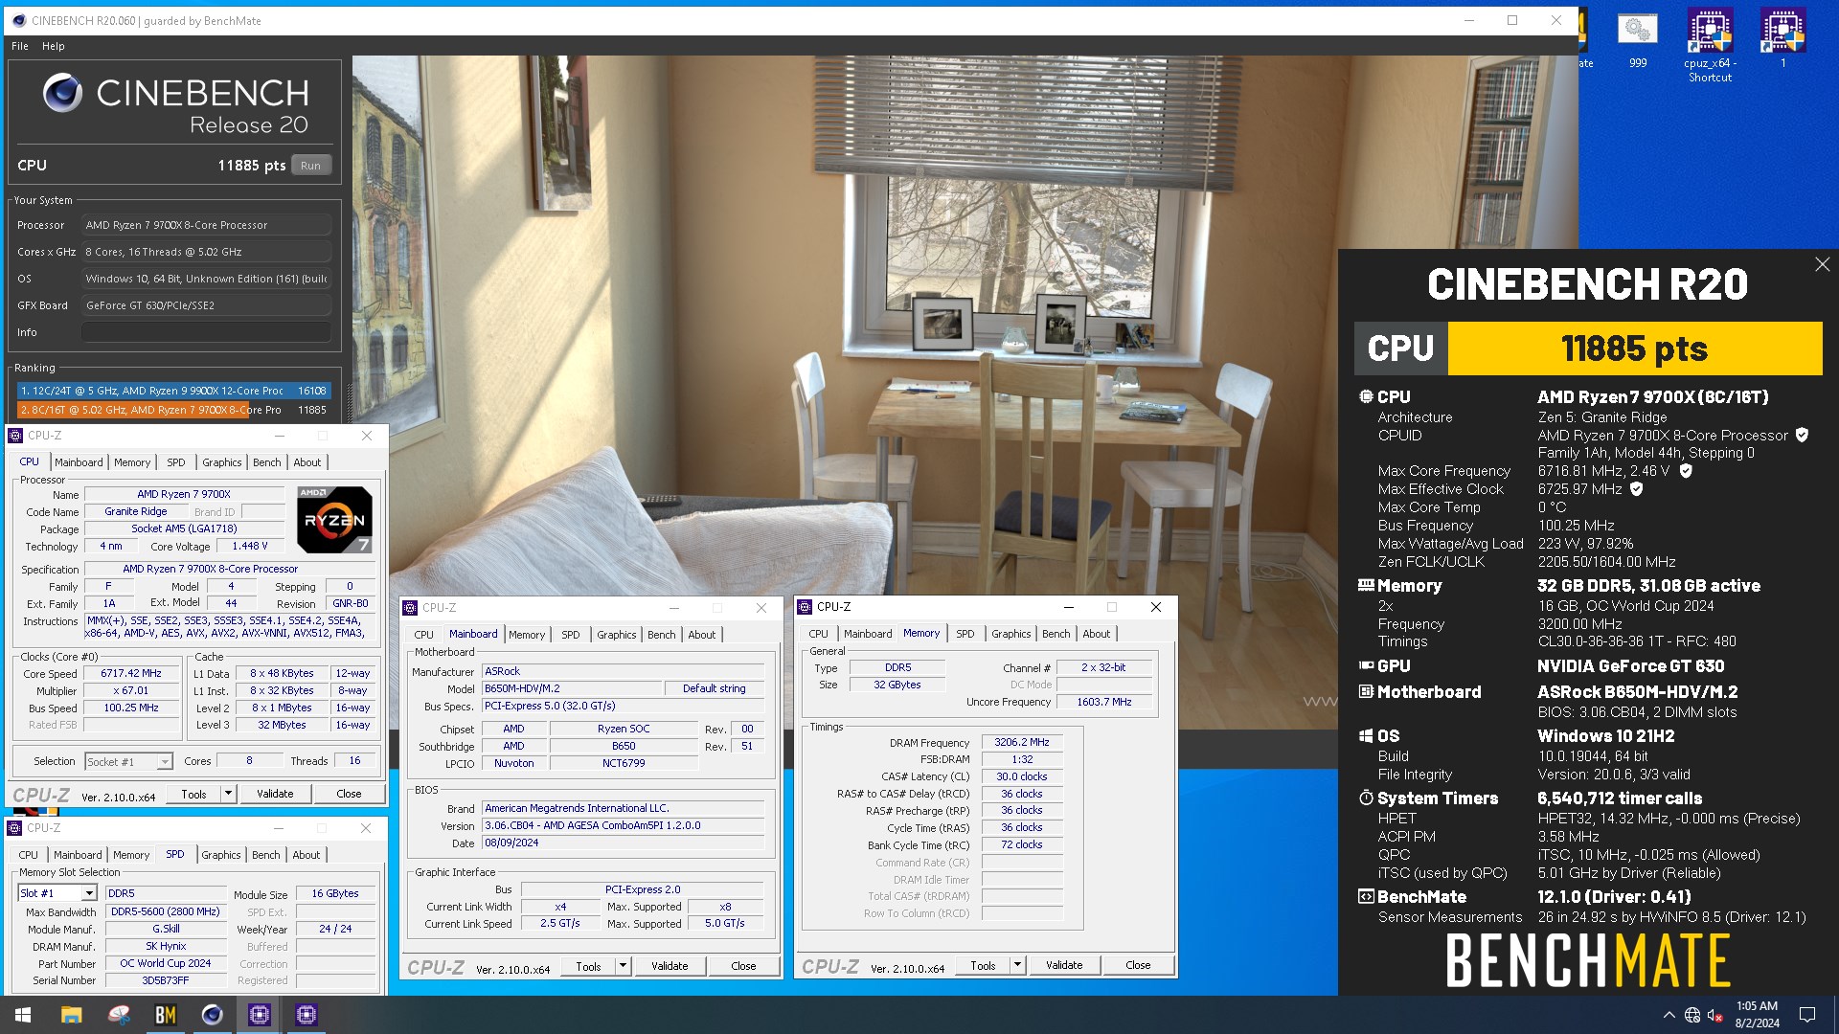Click Tools button in CPU-Z Memory window
The height and width of the screenshot is (1034, 1839).
click(983, 965)
